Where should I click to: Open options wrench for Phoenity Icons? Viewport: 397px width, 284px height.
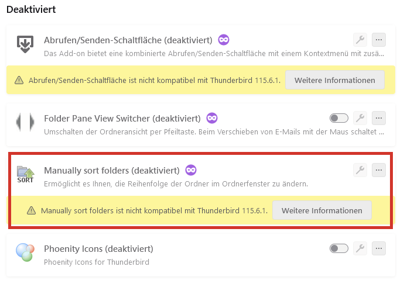pyautogui.click(x=360, y=248)
